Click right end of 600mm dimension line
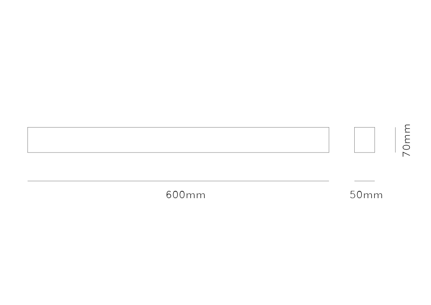Image resolution: width=431 pixels, height=305 pixels. point(329,181)
